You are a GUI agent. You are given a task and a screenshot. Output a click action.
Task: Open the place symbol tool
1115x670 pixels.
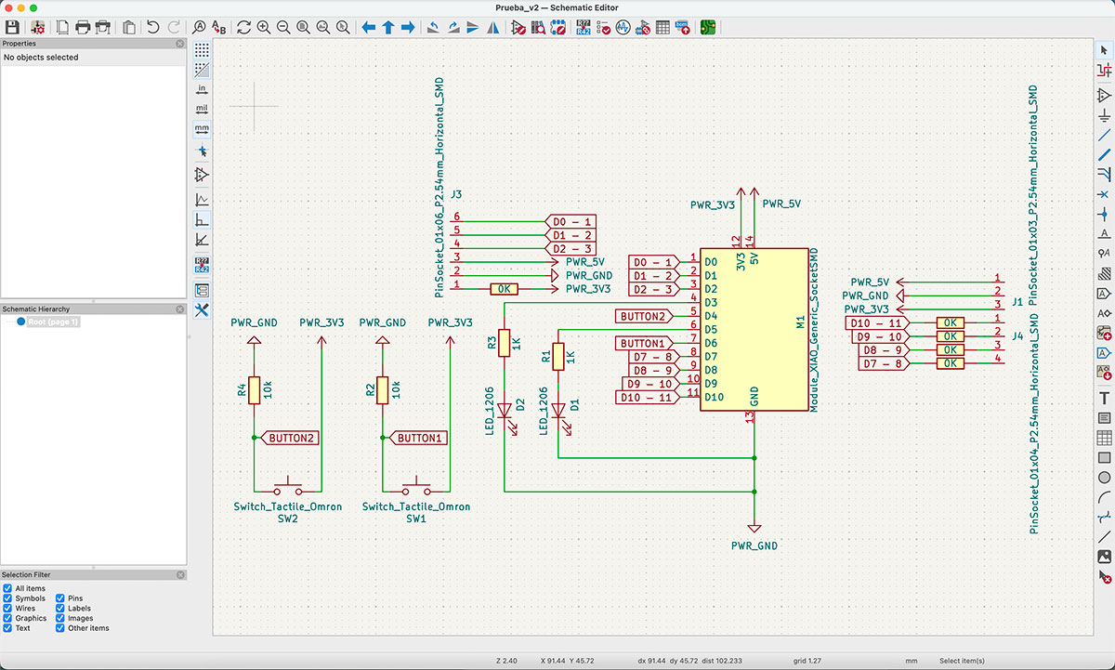tap(1104, 95)
